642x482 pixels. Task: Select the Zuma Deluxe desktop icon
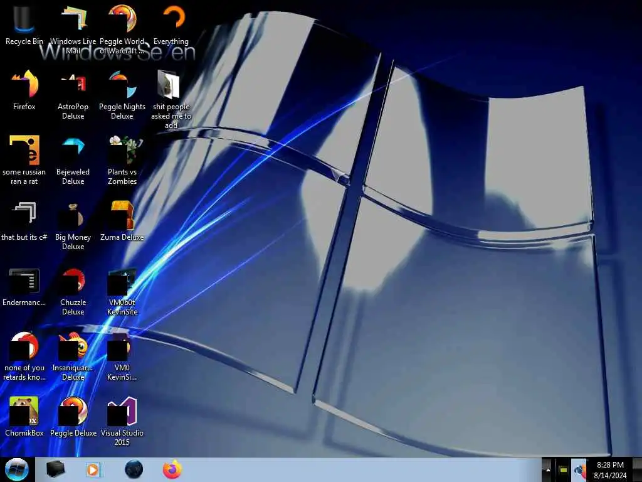(122, 220)
